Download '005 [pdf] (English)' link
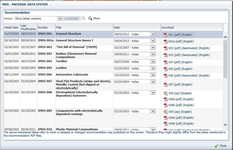233x150 pixels. (180, 69)
